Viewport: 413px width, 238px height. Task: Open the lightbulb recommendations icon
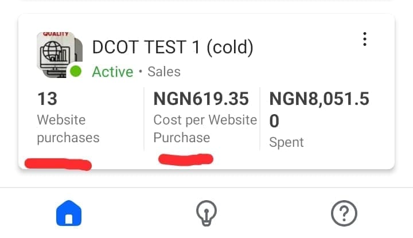pyautogui.click(x=206, y=214)
